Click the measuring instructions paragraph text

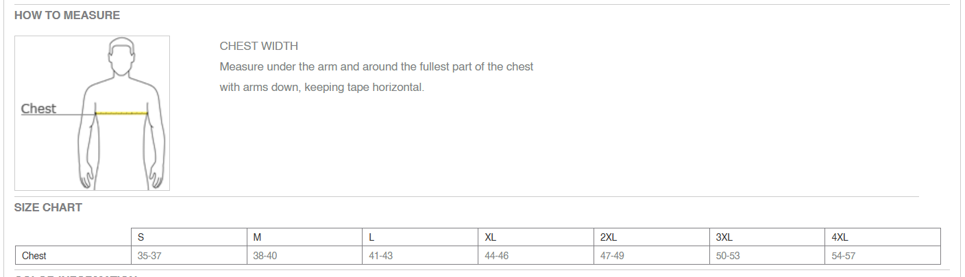(x=376, y=77)
